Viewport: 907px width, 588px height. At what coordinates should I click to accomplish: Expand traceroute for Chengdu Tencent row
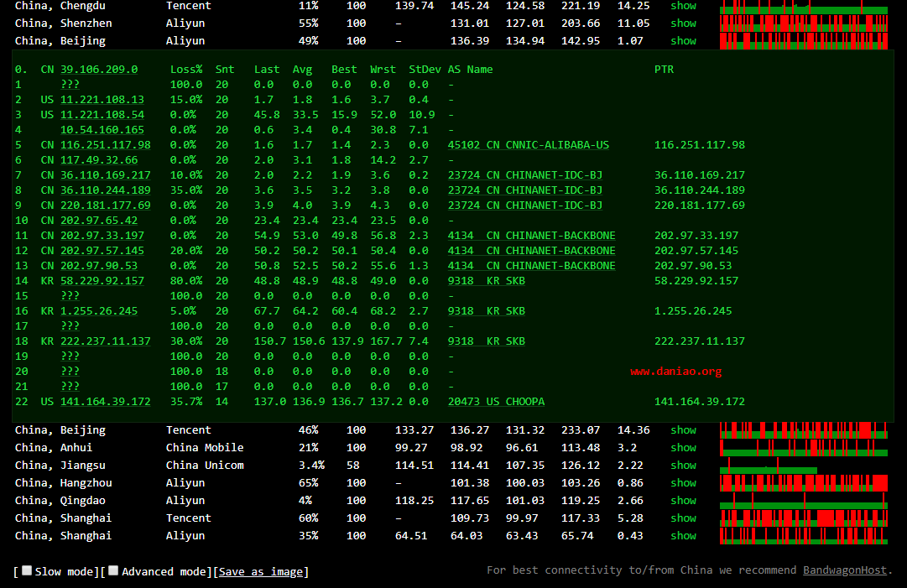(x=683, y=6)
